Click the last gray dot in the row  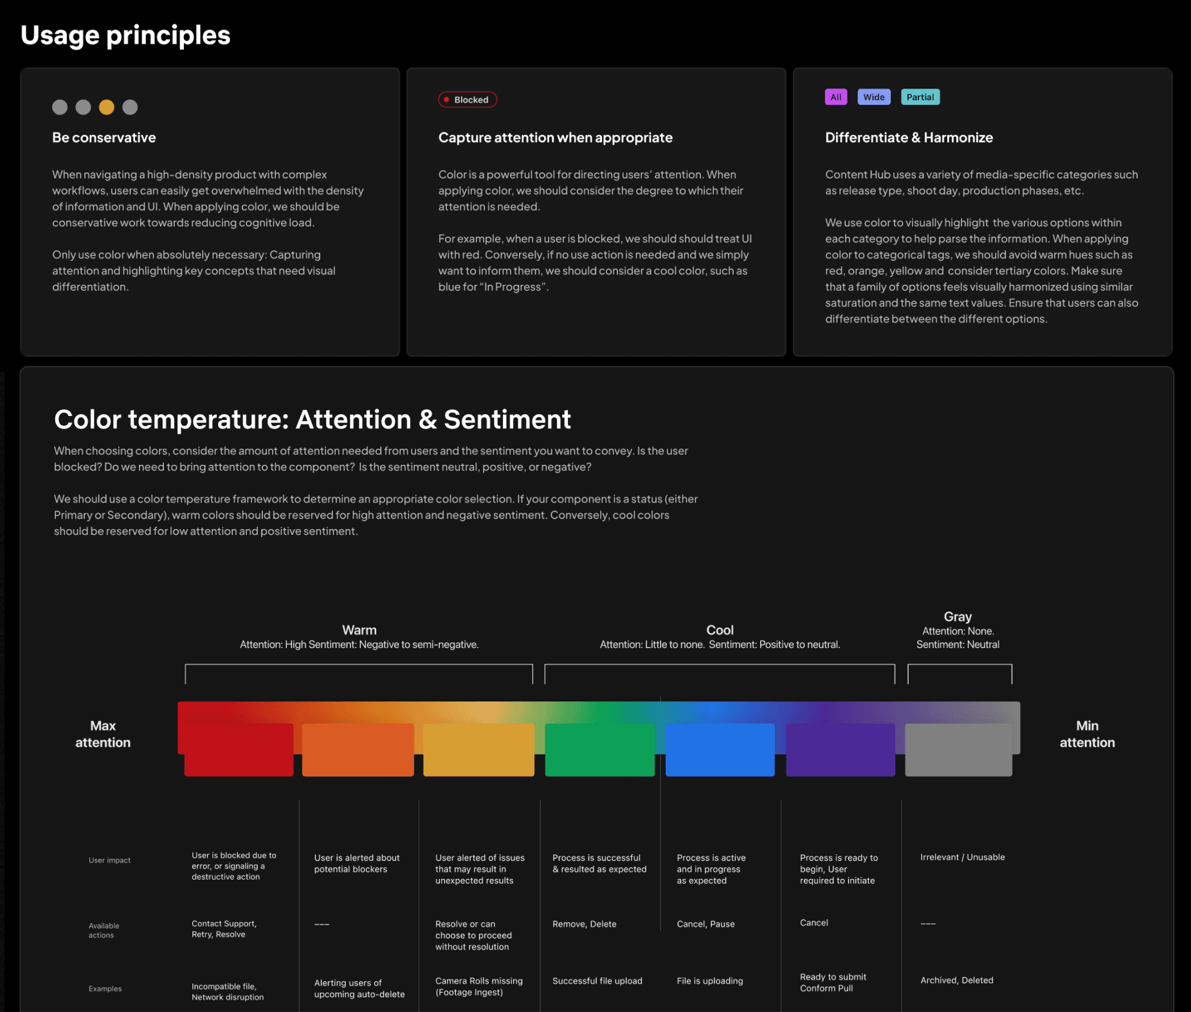131,107
